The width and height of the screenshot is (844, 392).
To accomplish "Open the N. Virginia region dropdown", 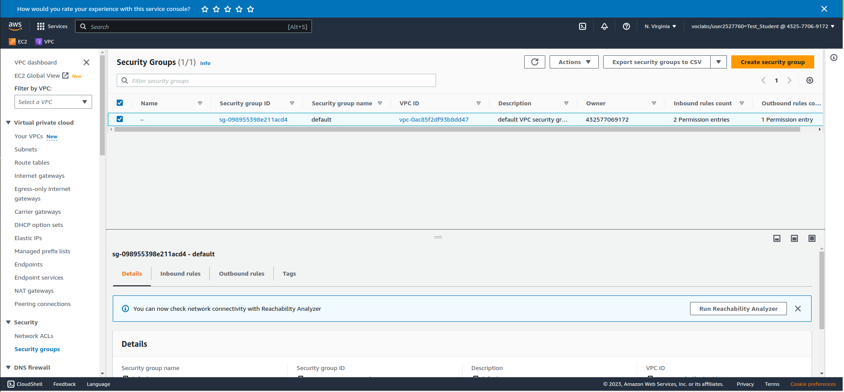I will tap(660, 26).
